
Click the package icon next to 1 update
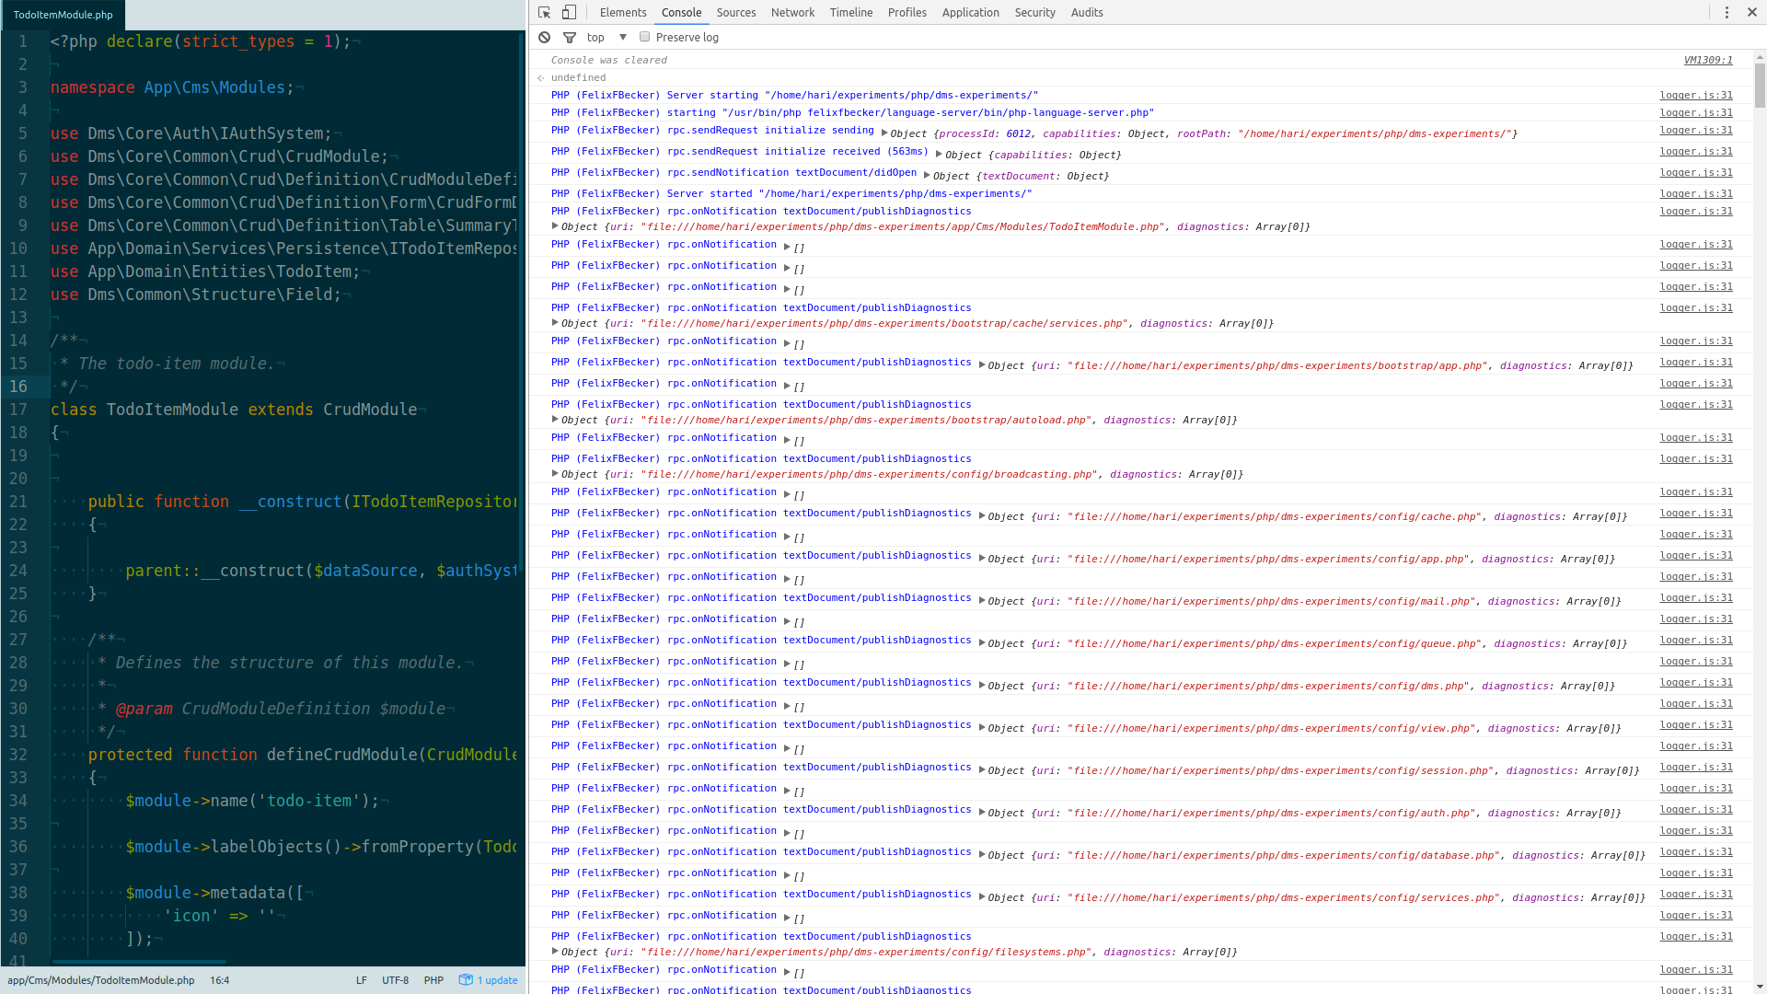467,979
